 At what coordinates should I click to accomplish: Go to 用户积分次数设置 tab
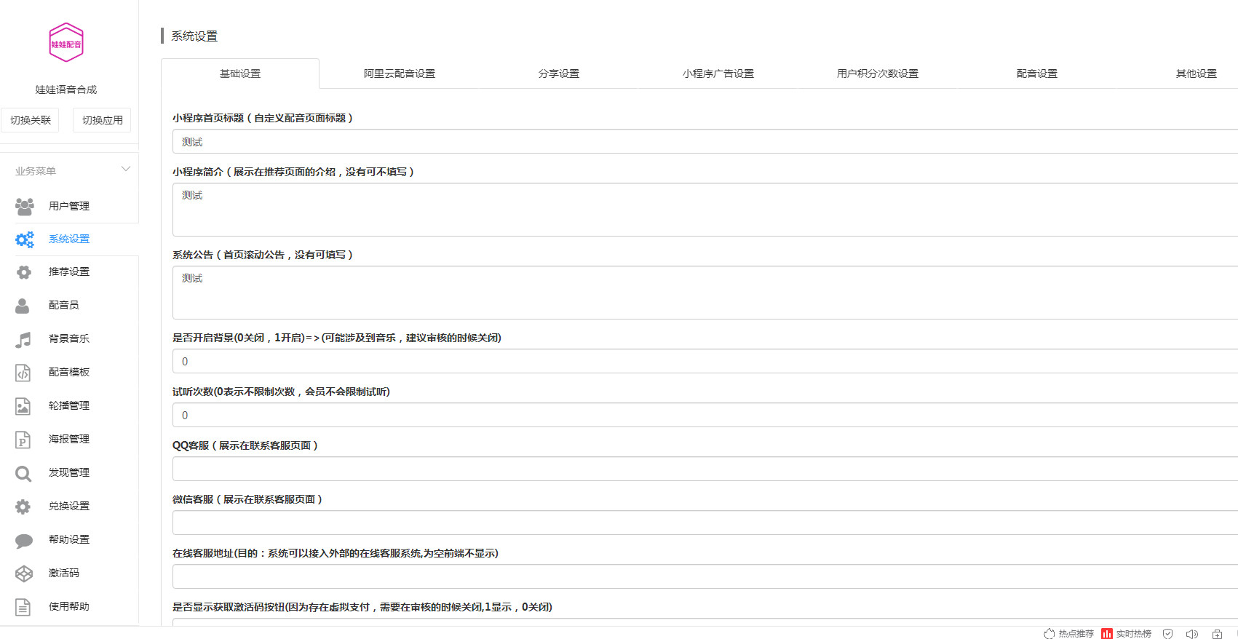coord(877,74)
